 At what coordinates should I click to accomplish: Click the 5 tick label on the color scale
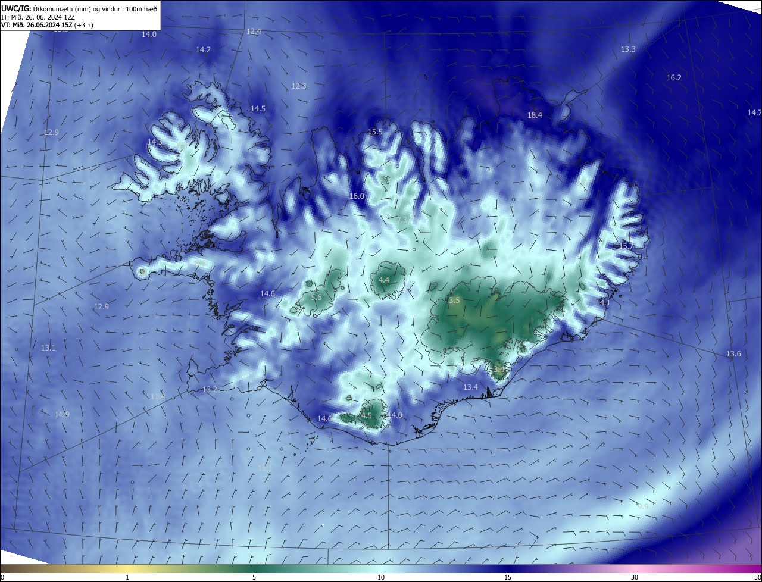pyautogui.click(x=254, y=577)
